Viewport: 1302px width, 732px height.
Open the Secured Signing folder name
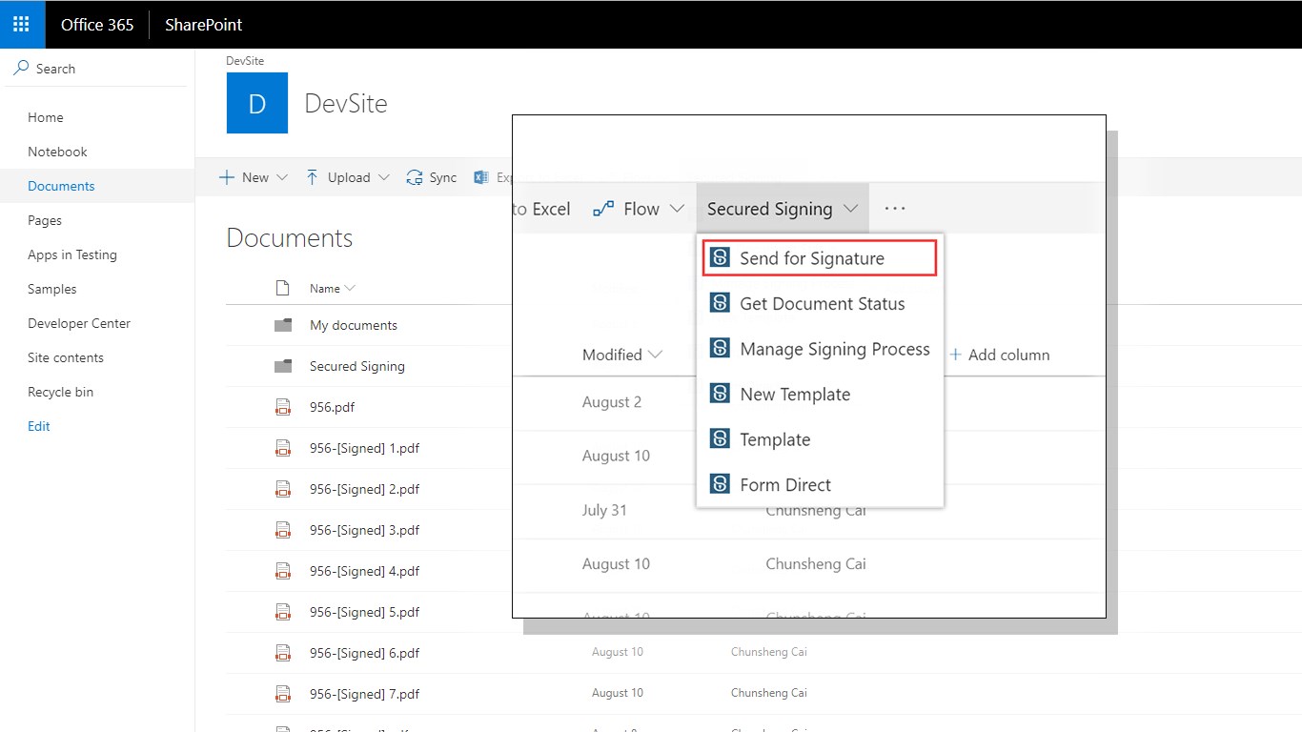click(357, 366)
